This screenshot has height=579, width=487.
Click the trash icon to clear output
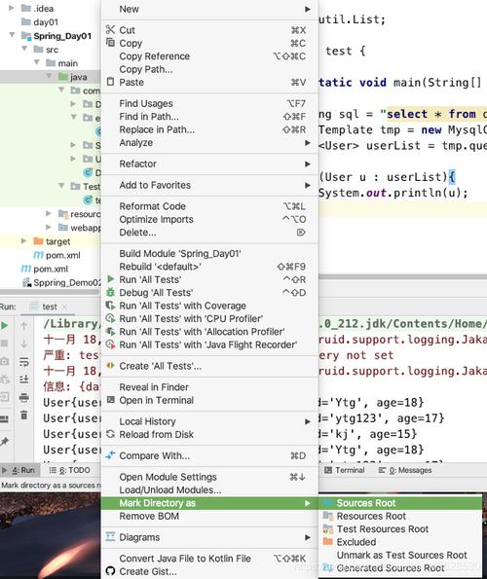(23, 415)
